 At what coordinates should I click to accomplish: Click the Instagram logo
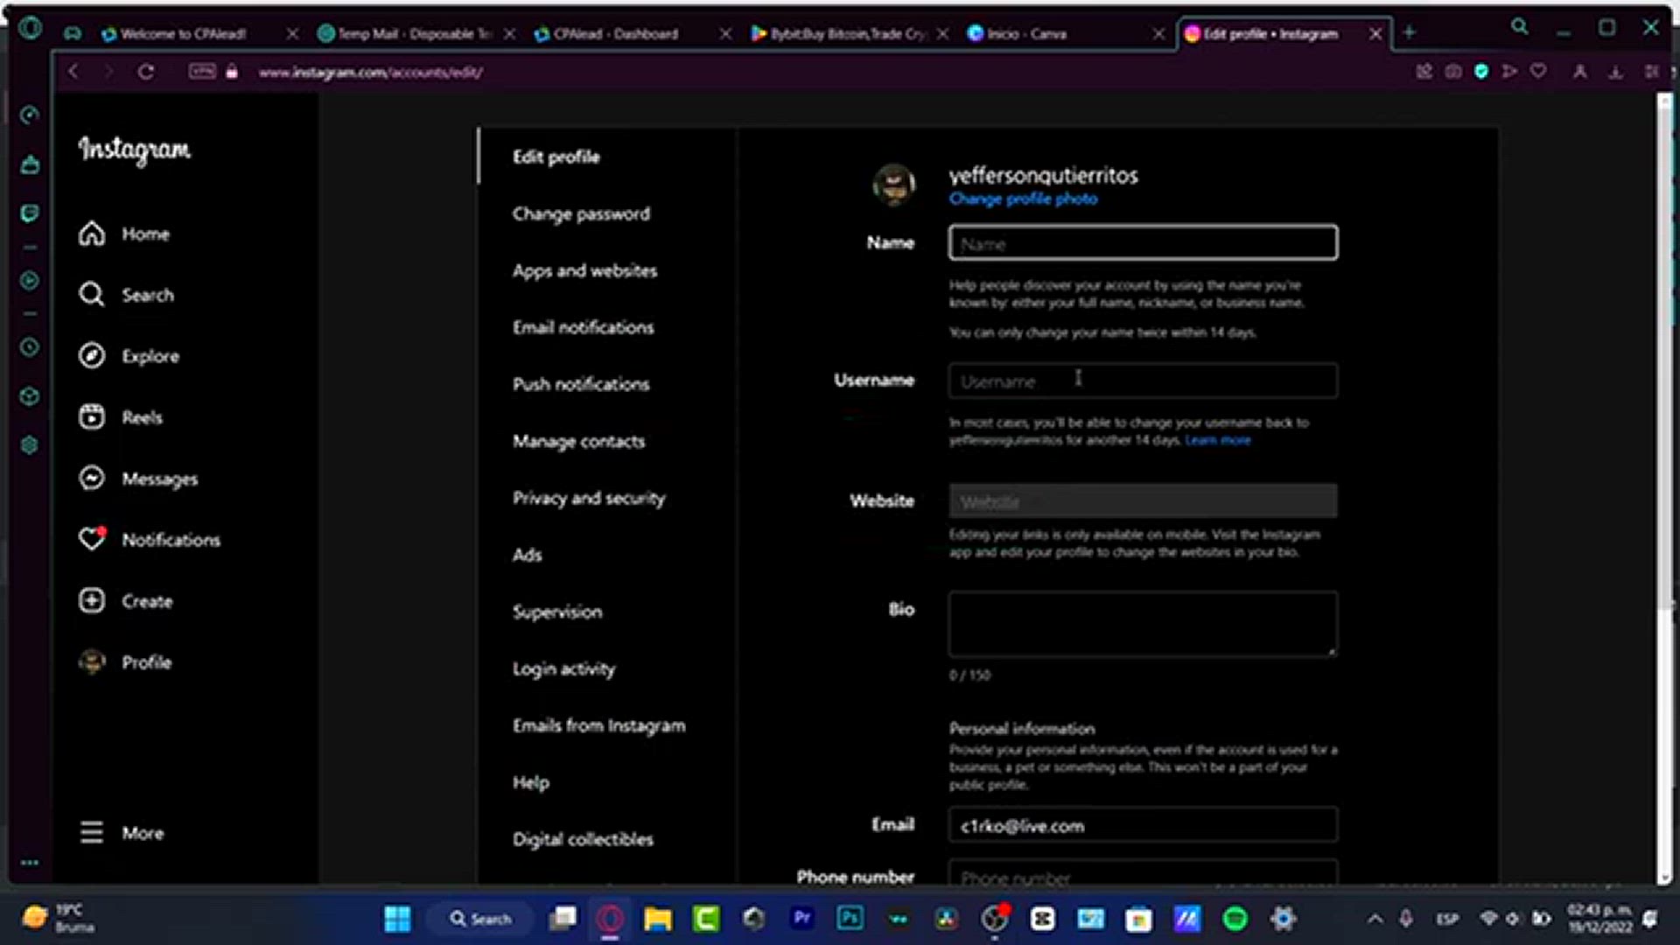click(134, 150)
